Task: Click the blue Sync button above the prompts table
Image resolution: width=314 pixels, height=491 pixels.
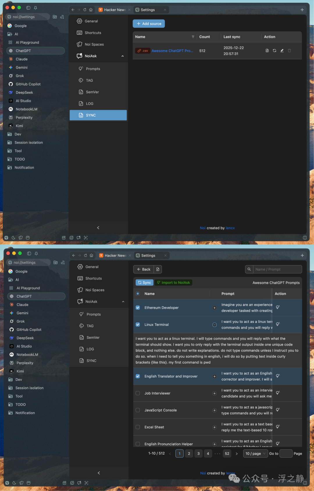Action: (x=144, y=282)
